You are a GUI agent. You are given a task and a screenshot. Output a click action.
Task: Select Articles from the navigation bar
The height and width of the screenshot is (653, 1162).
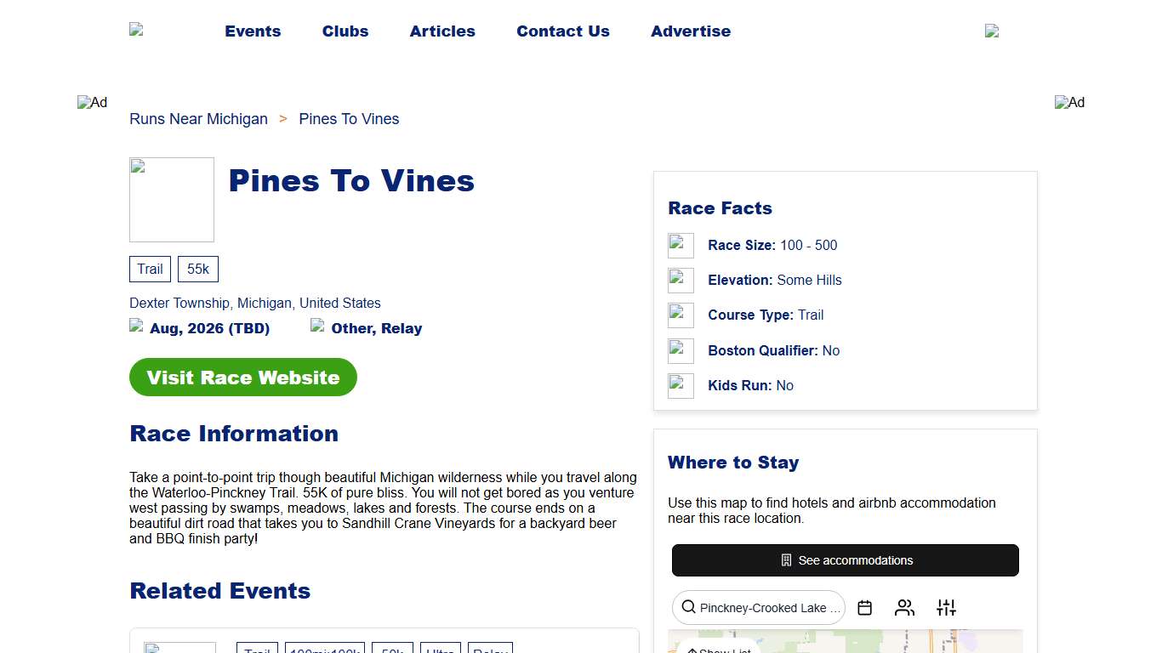coord(442,31)
